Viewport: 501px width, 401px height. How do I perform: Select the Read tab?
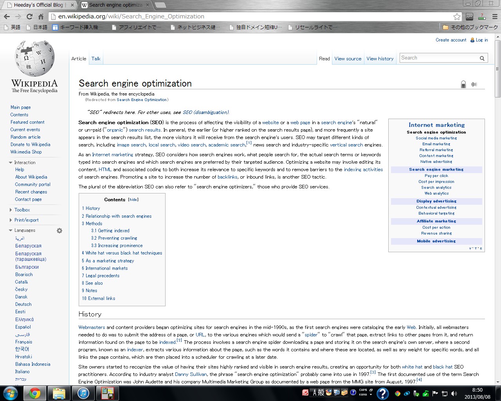[x=324, y=59]
